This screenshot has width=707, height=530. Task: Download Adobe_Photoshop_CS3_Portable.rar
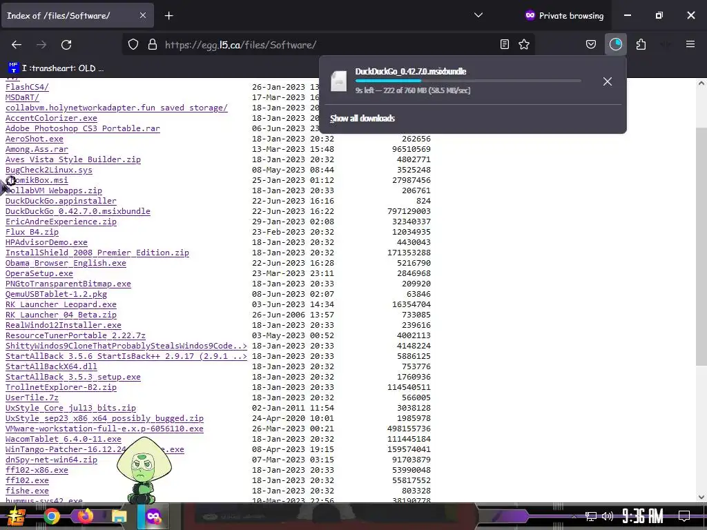tap(83, 128)
